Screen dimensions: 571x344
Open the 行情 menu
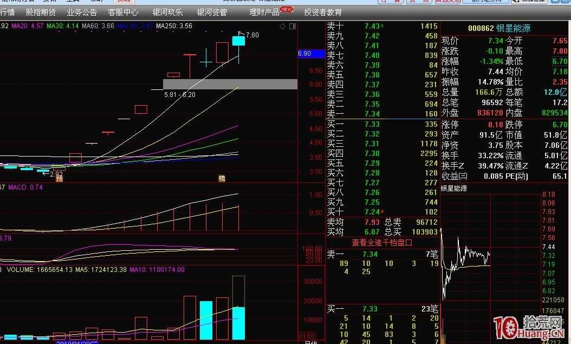pyautogui.click(x=7, y=12)
